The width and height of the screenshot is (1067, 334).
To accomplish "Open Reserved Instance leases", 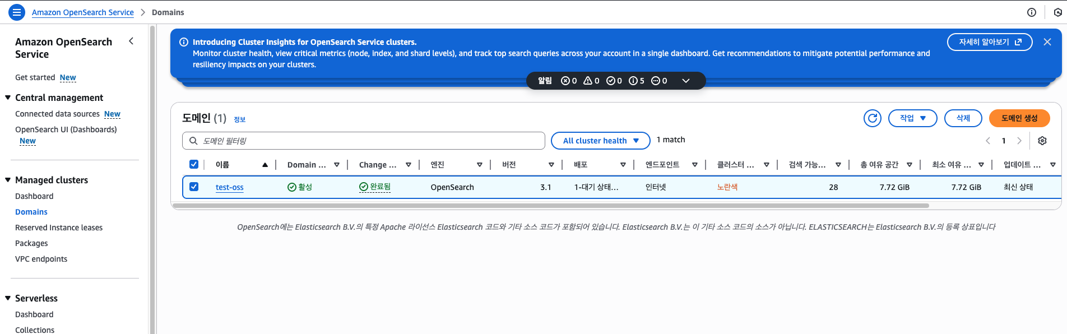I will 59,228.
